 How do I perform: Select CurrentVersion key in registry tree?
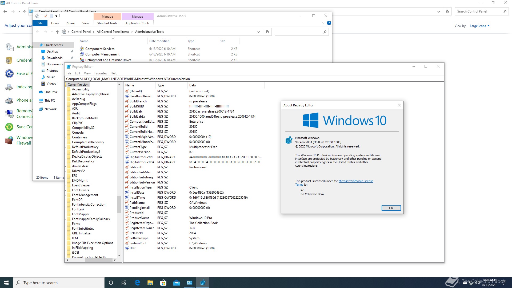78,85
